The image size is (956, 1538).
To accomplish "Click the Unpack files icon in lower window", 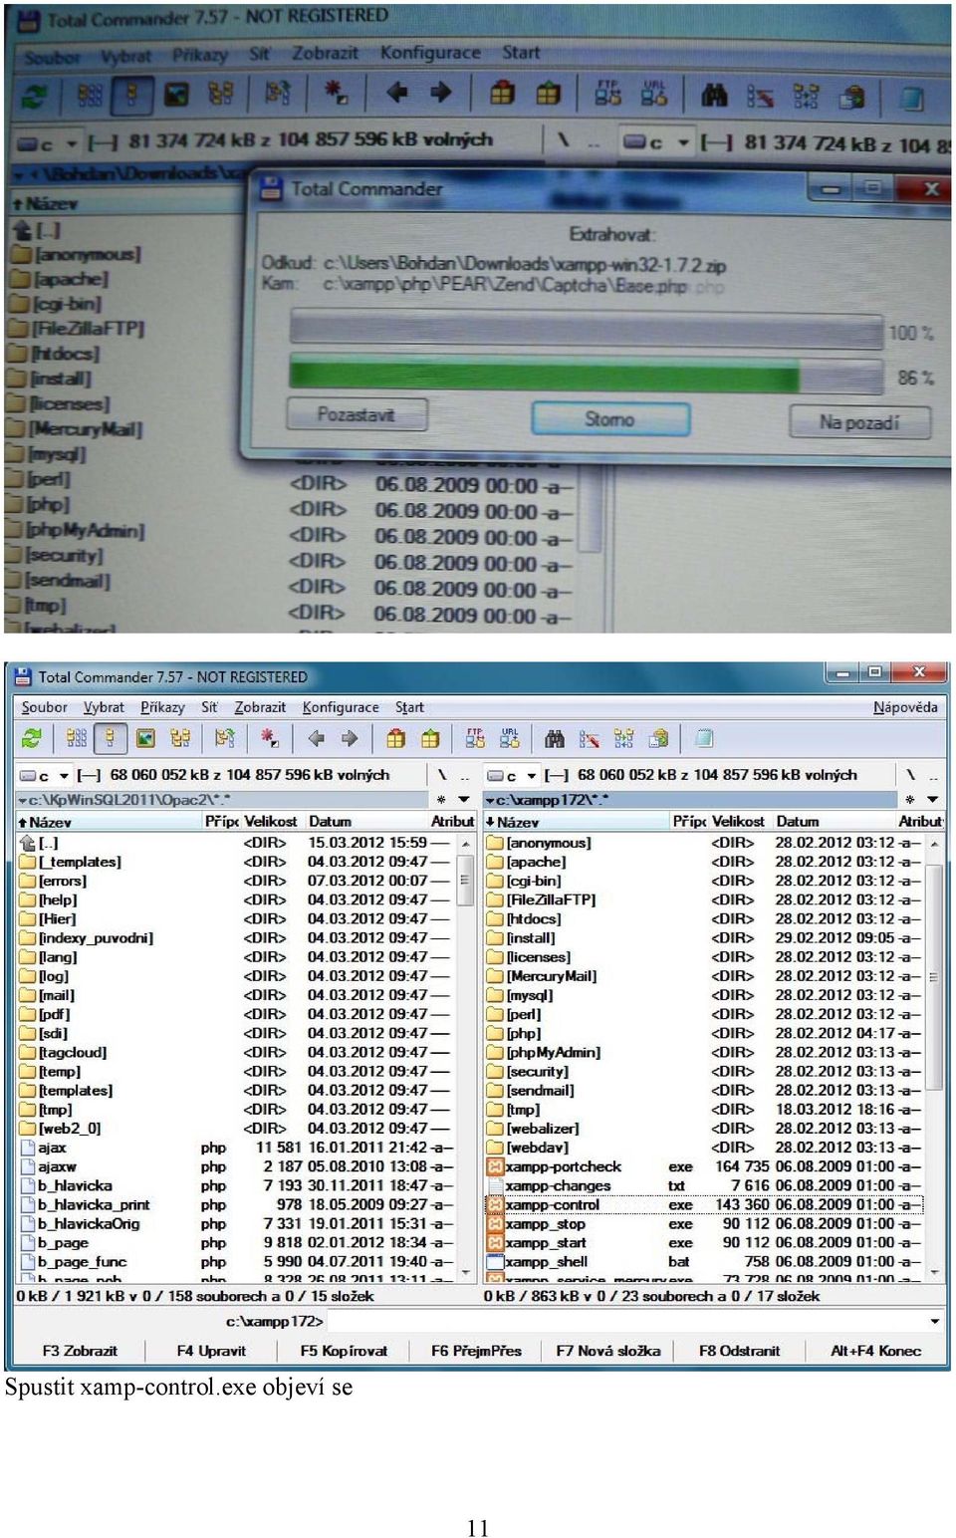I will tap(430, 738).
